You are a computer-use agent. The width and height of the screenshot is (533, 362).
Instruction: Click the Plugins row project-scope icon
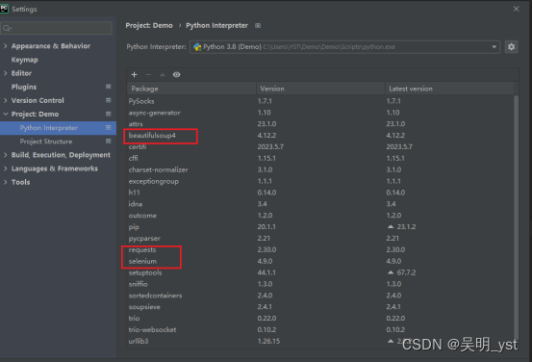(x=108, y=87)
